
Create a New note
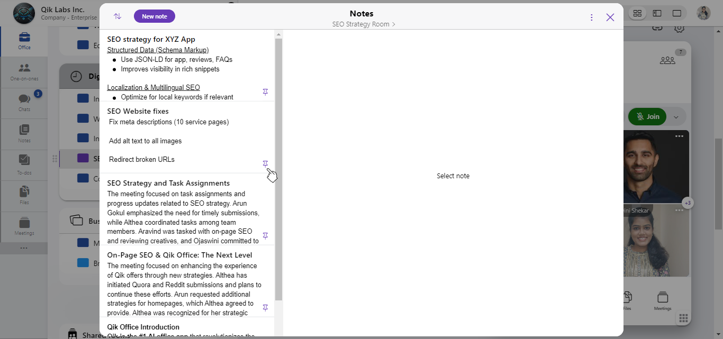[154, 16]
